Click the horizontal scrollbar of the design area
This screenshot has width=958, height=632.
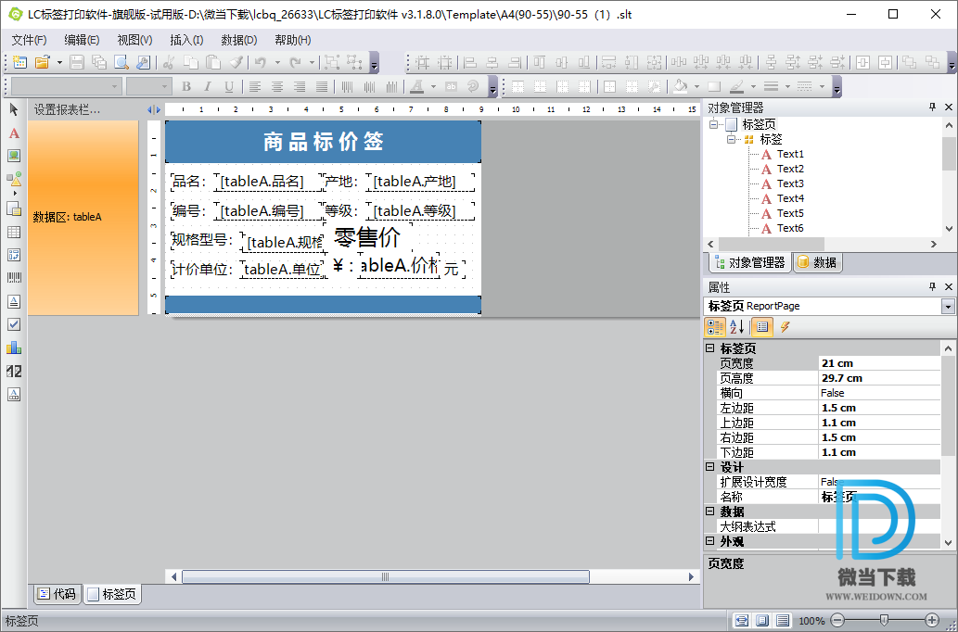click(386, 576)
